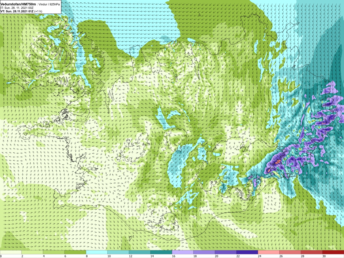The width and height of the screenshot is (344, 258).
Task: Click the 16–18 light lavender legend swatch
Action: pos(183,252)
